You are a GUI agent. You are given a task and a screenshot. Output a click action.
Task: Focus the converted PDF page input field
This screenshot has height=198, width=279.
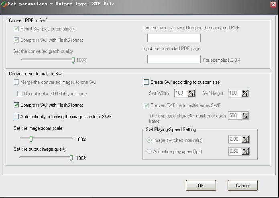[x=174, y=59]
